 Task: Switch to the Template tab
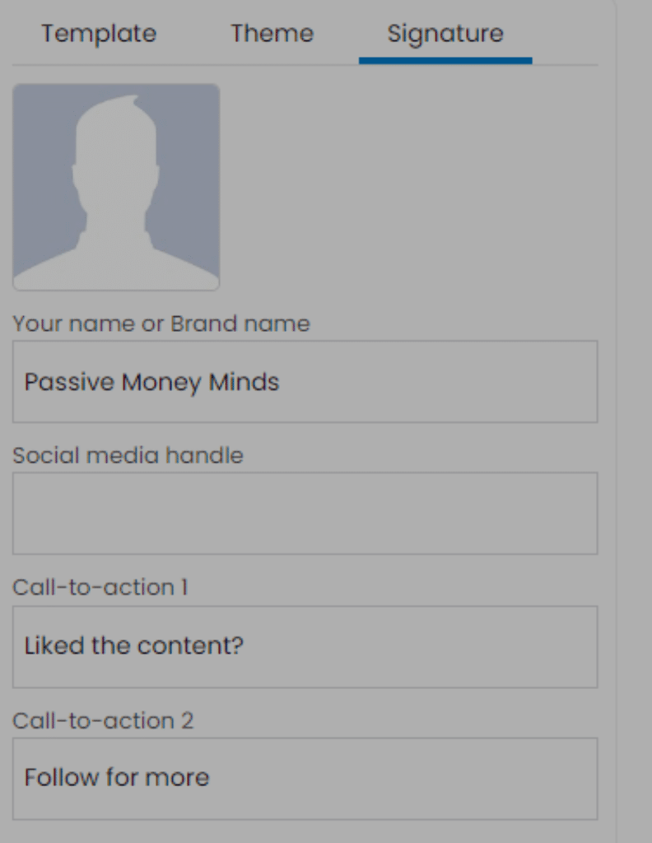pyautogui.click(x=98, y=34)
